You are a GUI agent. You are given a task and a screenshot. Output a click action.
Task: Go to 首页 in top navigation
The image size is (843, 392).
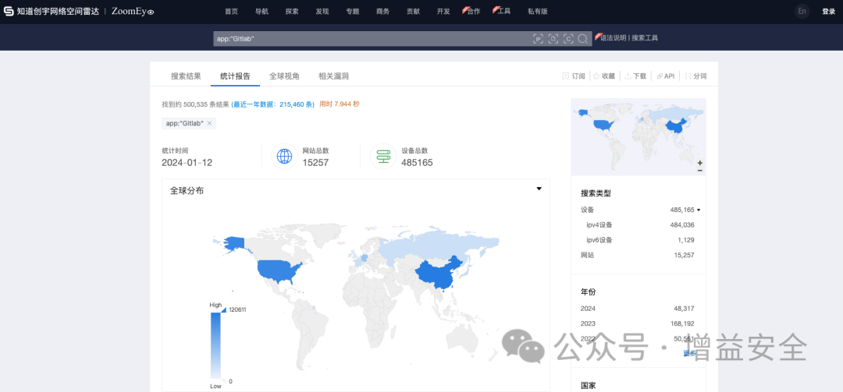point(231,11)
